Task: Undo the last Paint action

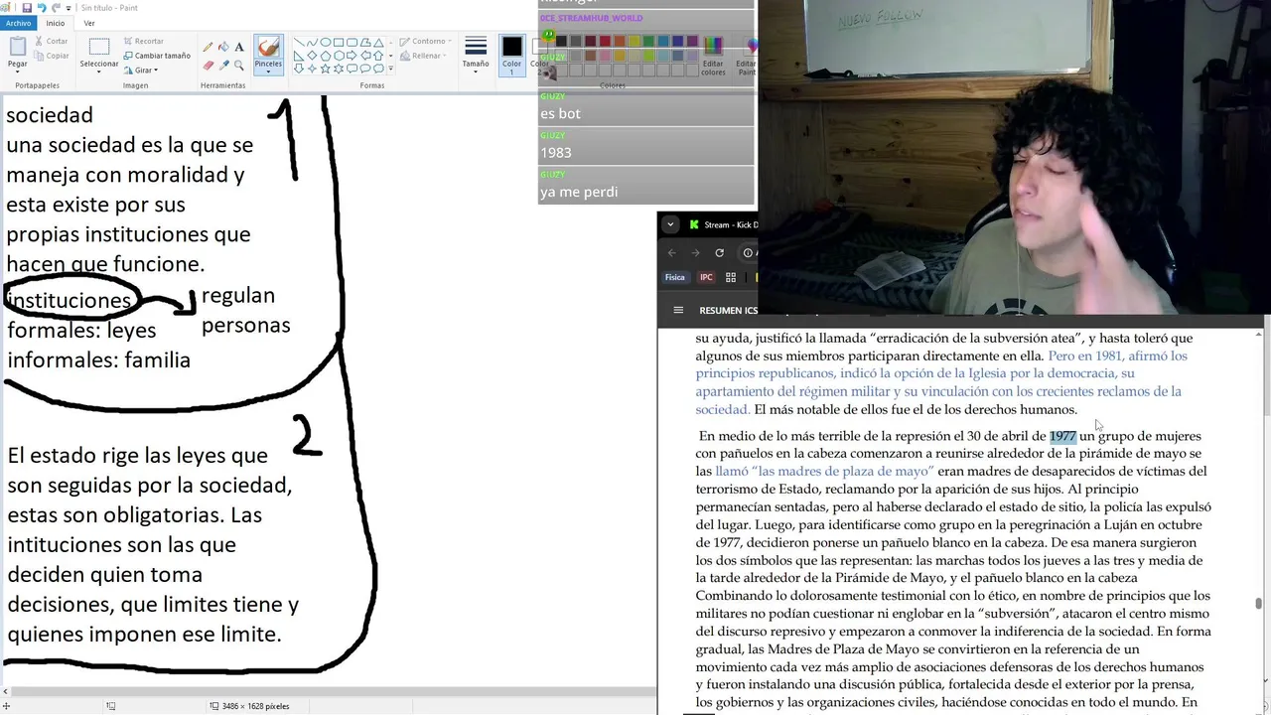Action: click(41, 8)
